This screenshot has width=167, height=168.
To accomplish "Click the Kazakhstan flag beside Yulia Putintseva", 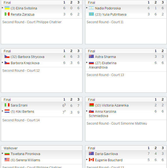I will pos(91,14).
